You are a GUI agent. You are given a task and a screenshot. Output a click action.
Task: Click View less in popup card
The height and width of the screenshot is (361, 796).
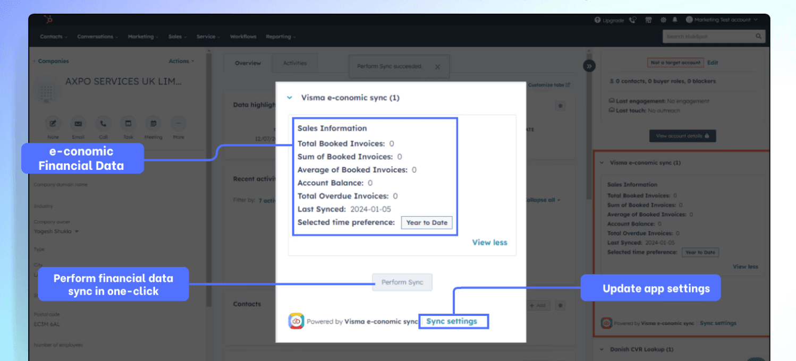pos(489,242)
